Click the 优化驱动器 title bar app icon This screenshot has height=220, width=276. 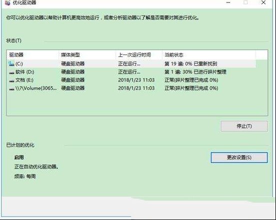click(7, 2)
